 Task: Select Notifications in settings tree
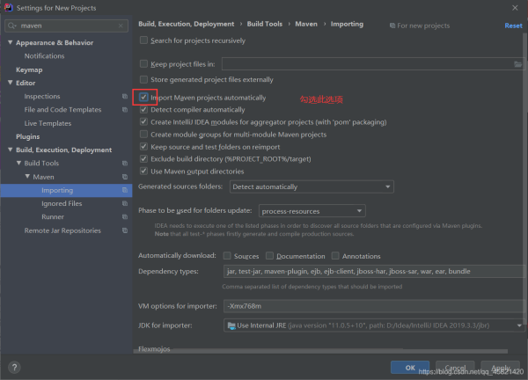(45, 56)
